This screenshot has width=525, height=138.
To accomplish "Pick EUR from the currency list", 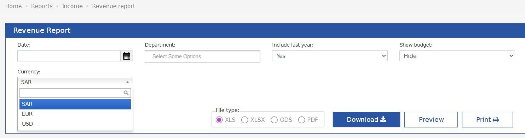I will 75,114.
